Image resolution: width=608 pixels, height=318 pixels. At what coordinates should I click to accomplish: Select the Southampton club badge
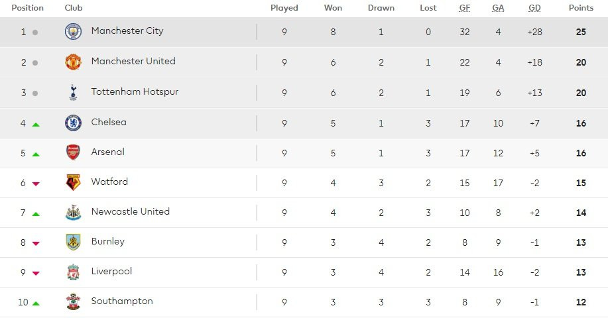pos(73,301)
